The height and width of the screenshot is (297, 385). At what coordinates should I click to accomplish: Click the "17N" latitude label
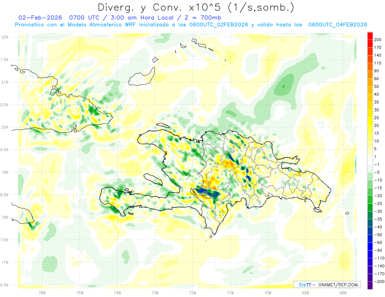pyautogui.click(x=5, y=262)
